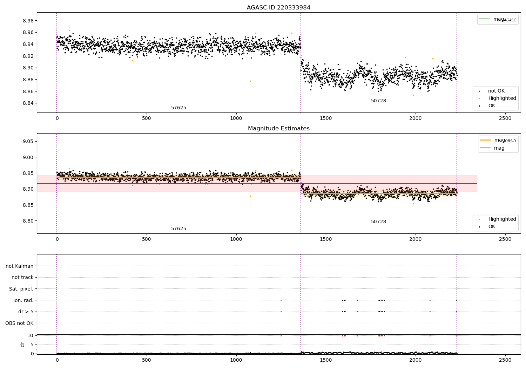Click obsid label "50728" in Magnitude Estimates plot
Image resolution: width=526 pixels, height=368 pixels.
[x=378, y=222]
